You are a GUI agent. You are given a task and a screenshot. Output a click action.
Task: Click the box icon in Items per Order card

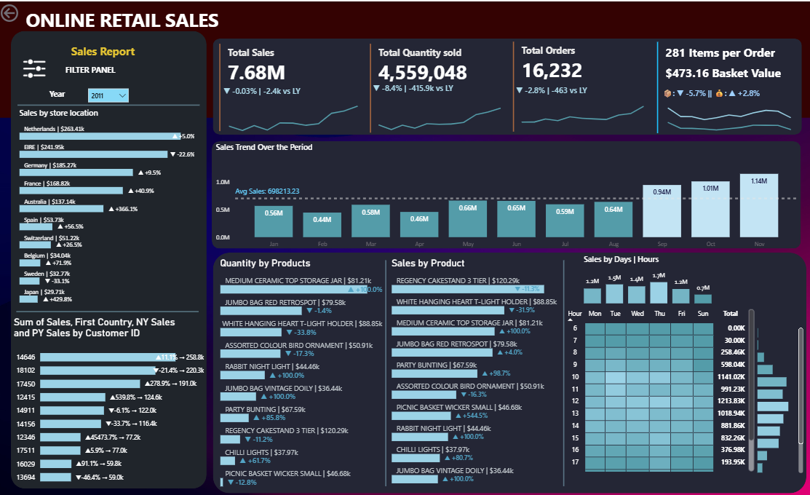pos(668,93)
